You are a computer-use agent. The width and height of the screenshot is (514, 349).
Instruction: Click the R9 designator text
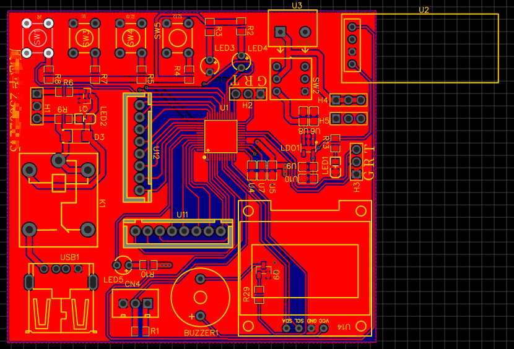[63, 110]
